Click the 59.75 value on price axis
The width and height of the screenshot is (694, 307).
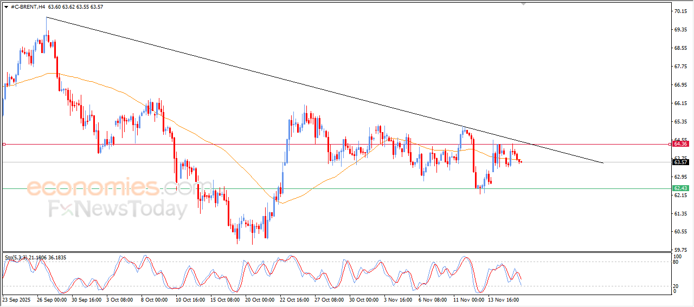click(680, 250)
